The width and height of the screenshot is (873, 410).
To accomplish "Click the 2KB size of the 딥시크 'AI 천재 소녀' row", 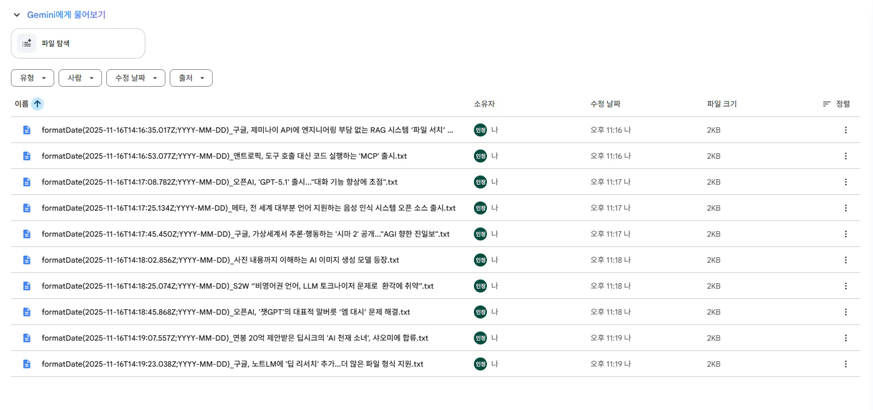I will [714, 338].
